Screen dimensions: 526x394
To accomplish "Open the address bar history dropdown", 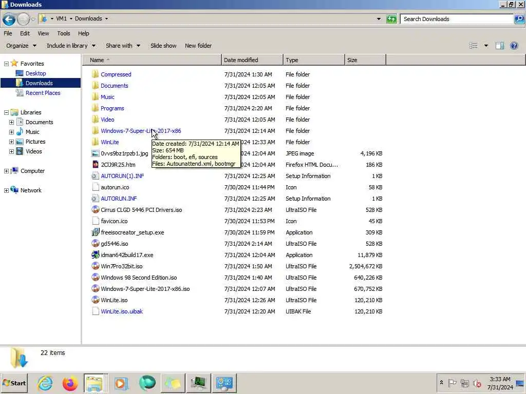I will pos(379,19).
